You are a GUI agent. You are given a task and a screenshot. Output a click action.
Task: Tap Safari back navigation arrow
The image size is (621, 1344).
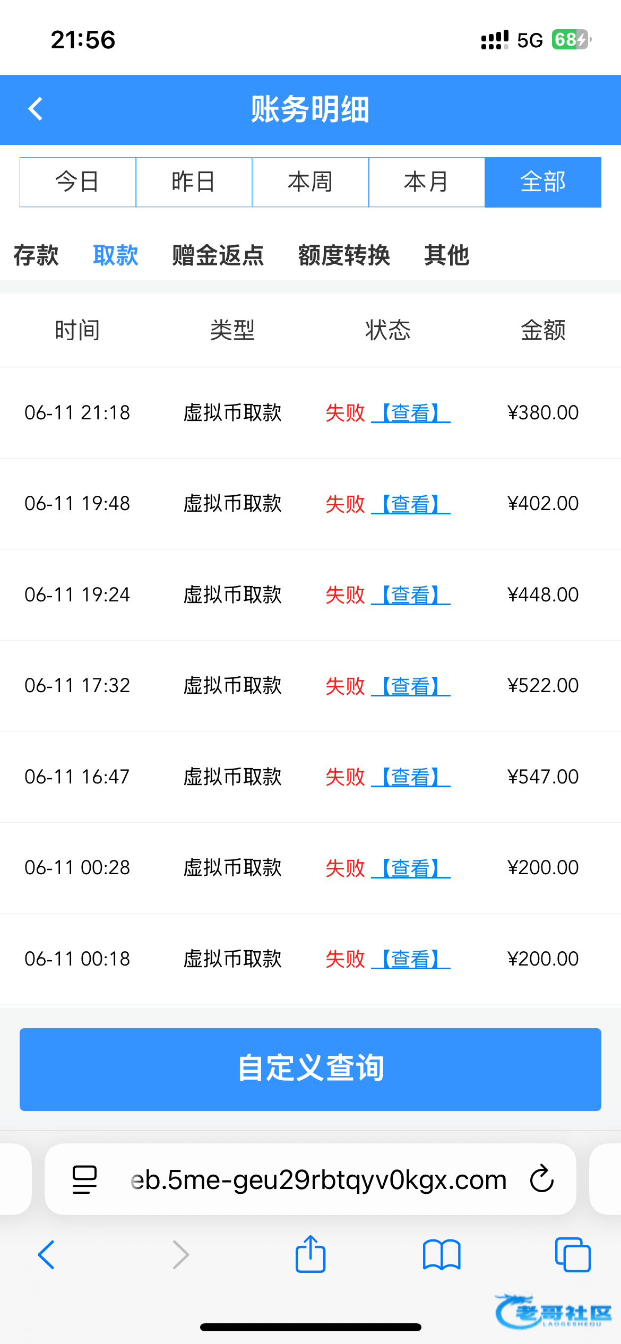tap(46, 1255)
